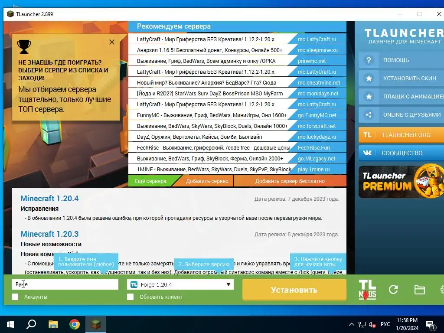Image resolution: width=444 pixels, height=333 pixels.
Task: Open Установить скин menu item
Action: (401, 78)
